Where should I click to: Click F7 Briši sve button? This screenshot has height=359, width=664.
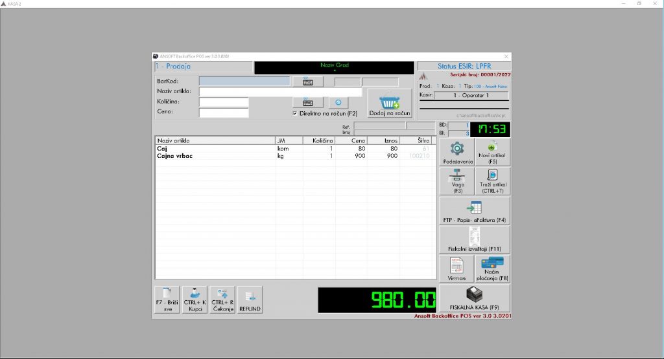click(167, 300)
